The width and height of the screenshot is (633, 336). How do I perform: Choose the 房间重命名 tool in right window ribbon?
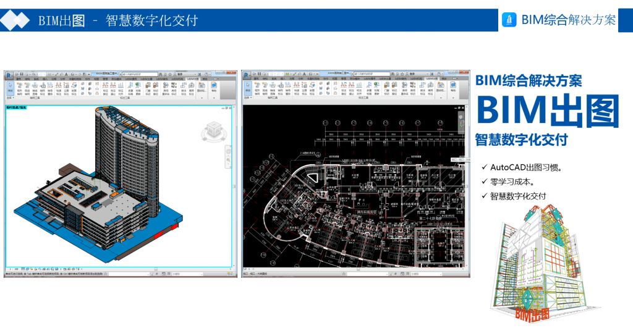click(x=404, y=88)
